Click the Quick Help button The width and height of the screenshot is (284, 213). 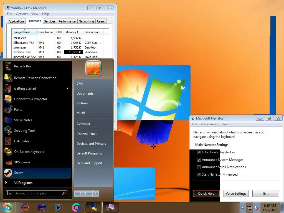click(206, 193)
